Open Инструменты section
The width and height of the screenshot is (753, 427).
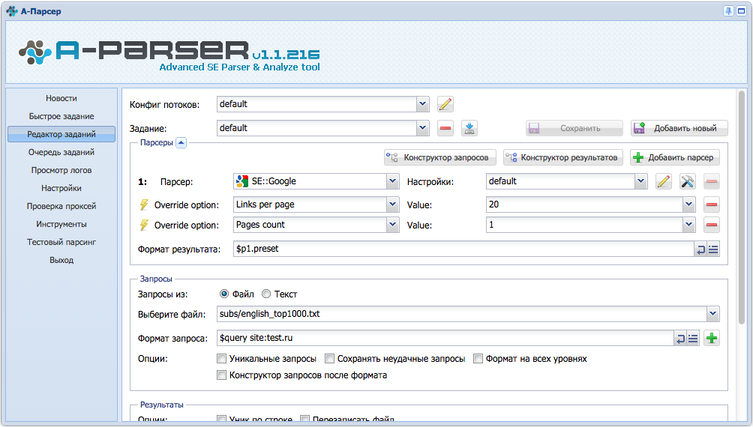pos(61,224)
